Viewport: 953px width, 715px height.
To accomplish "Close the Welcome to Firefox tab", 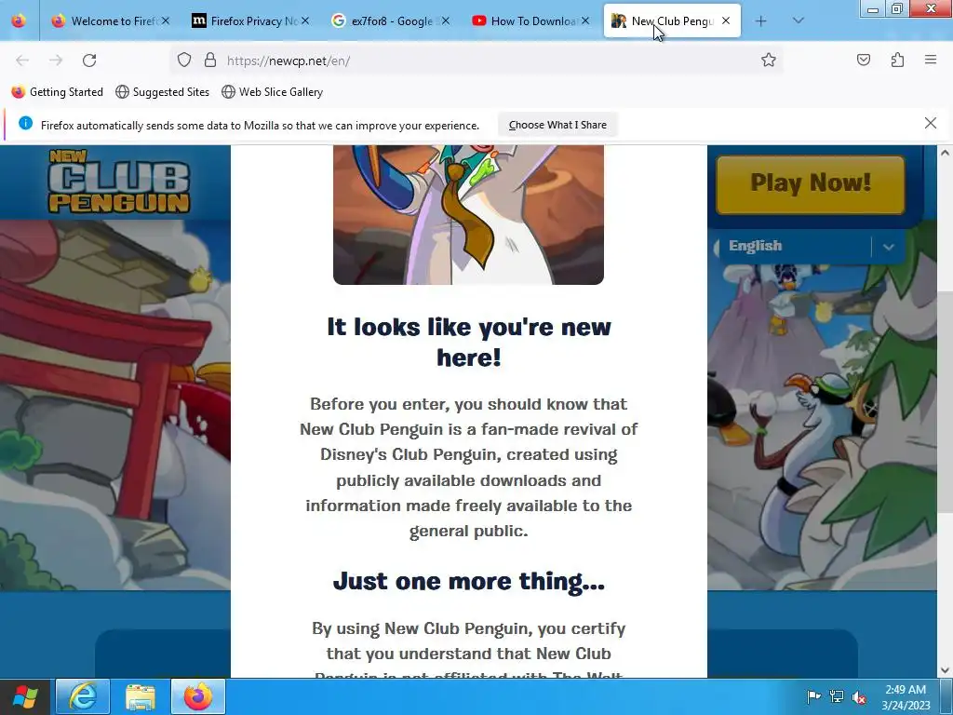I will click(x=166, y=20).
